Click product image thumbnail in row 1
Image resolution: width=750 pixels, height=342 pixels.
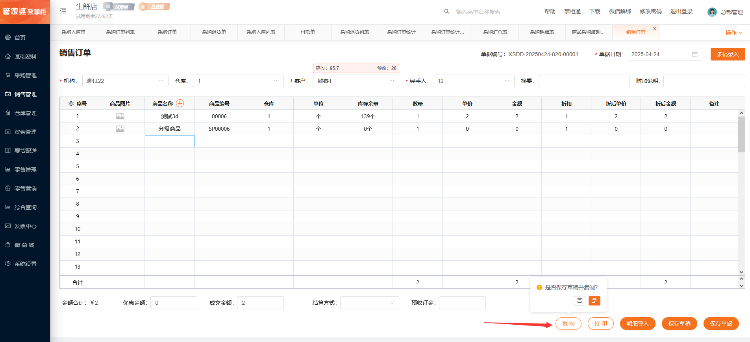(x=120, y=116)
